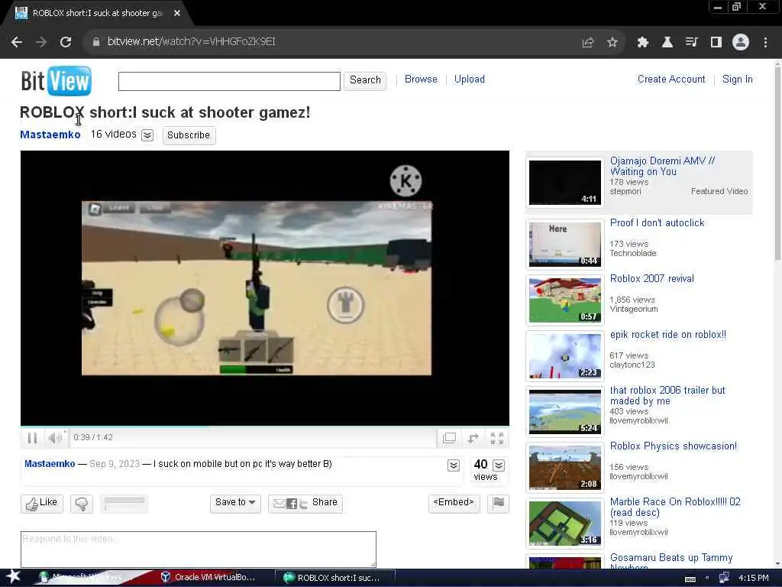Open the Chrome profile avatar

(741, 43)
